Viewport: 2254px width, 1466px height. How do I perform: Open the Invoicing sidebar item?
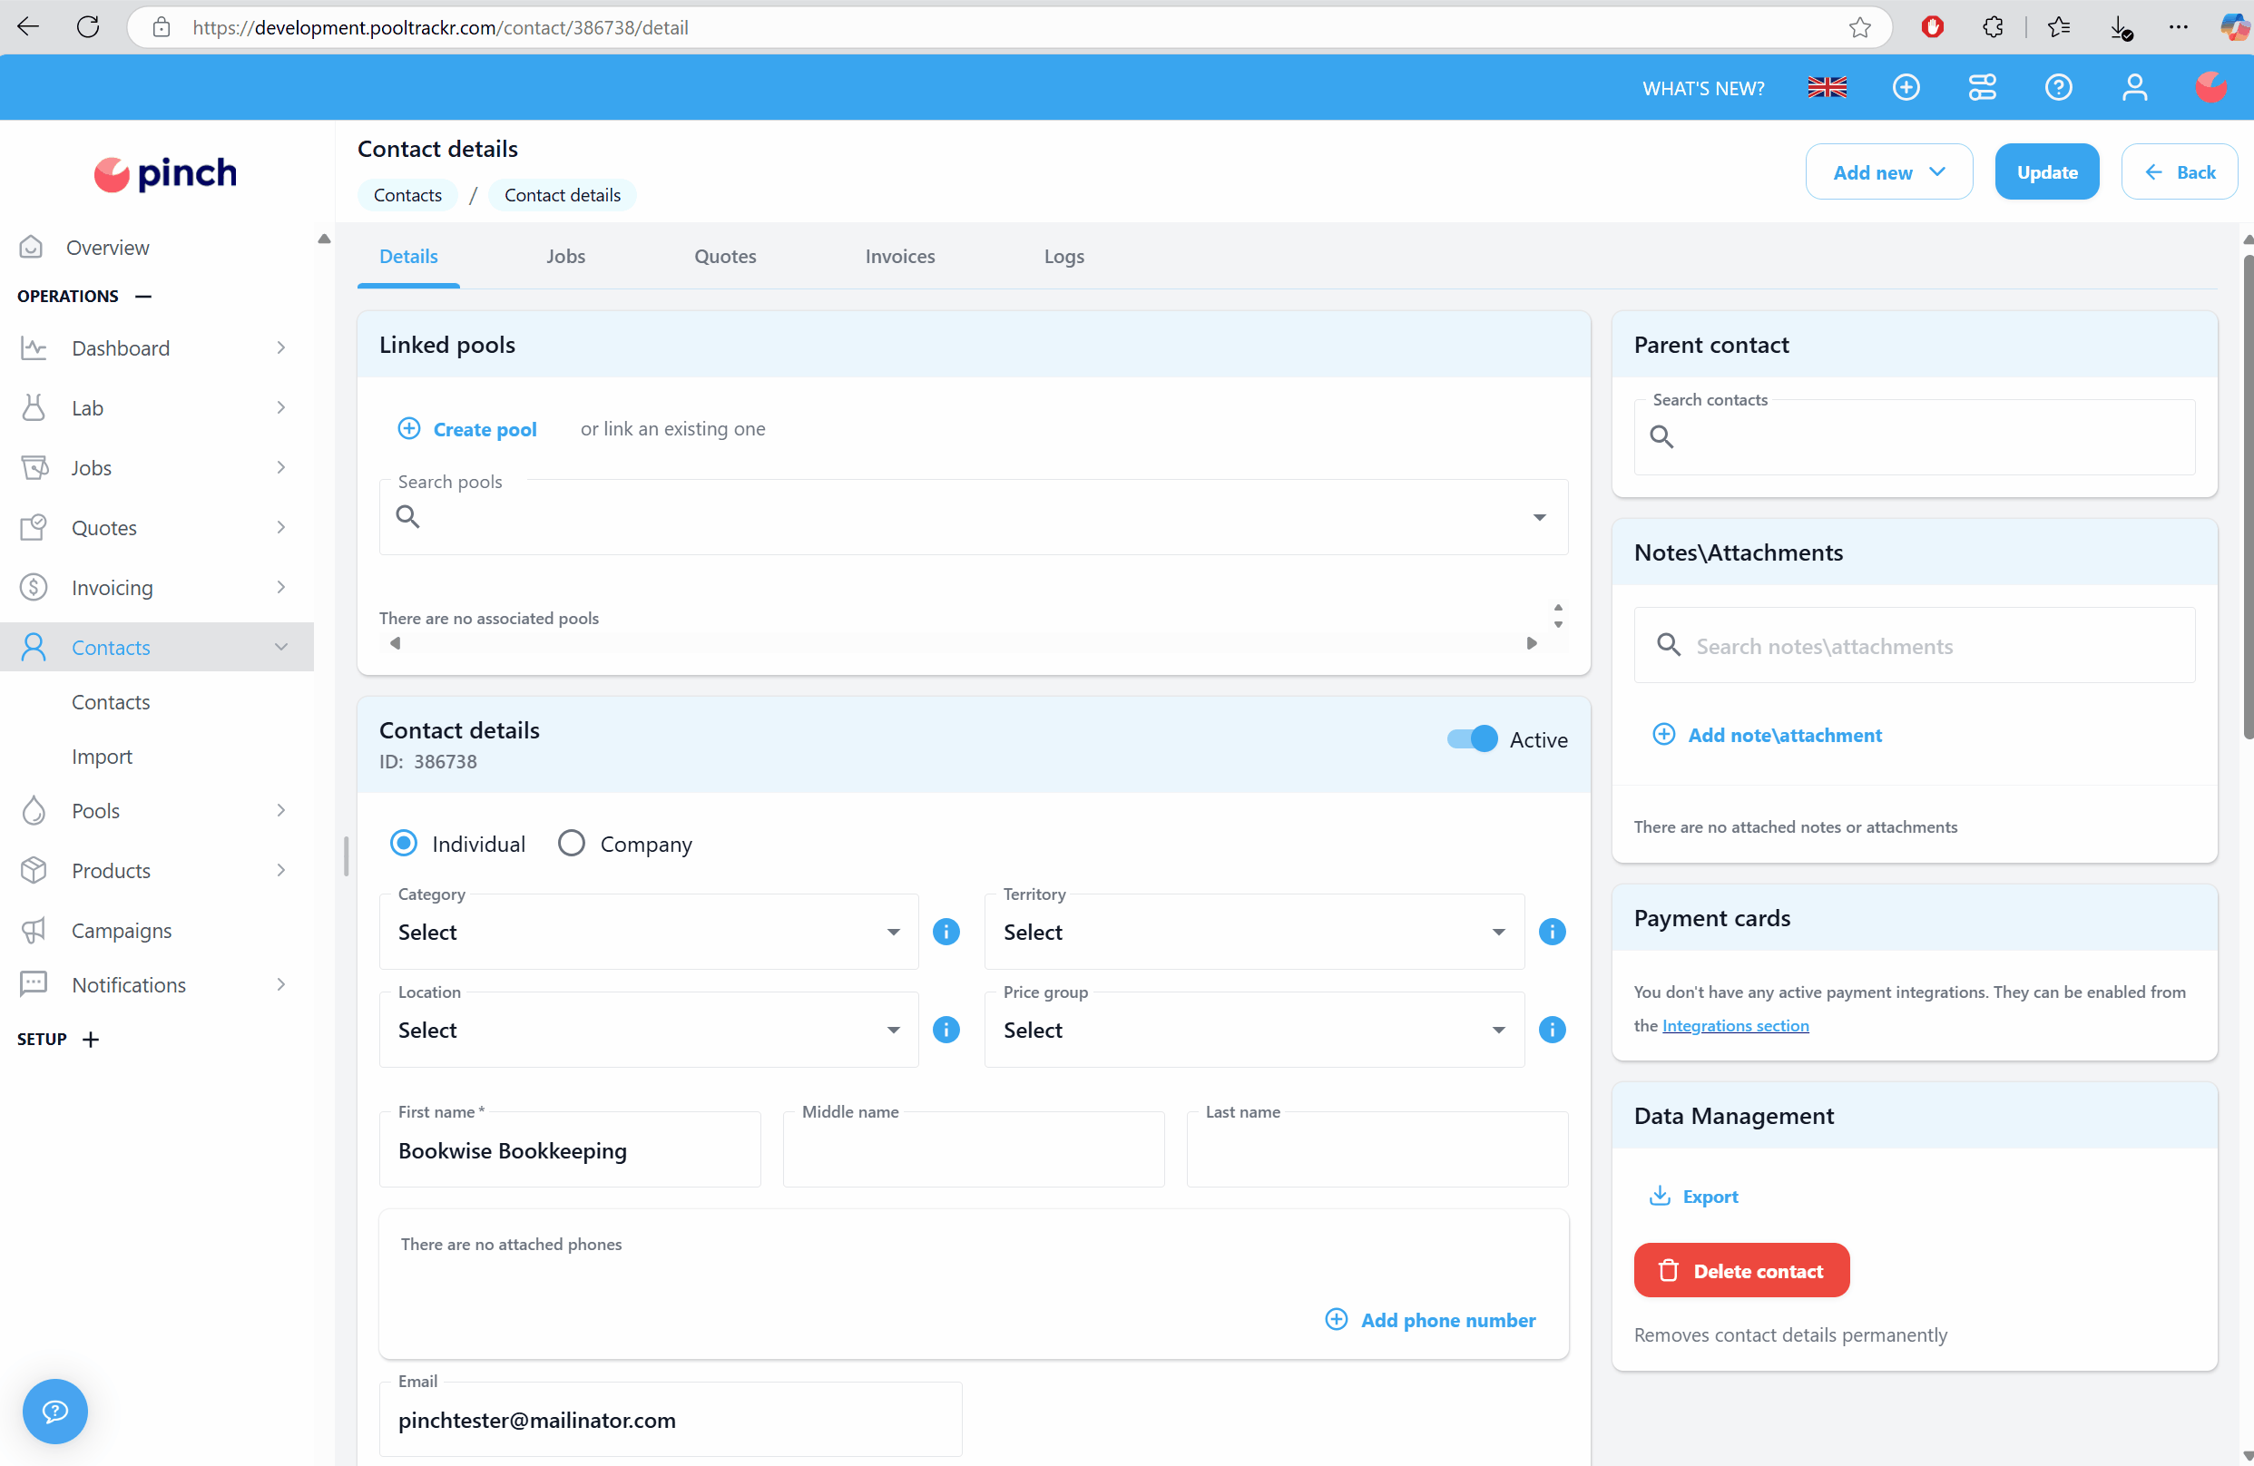pyautogui.click(x=113, y=587)
